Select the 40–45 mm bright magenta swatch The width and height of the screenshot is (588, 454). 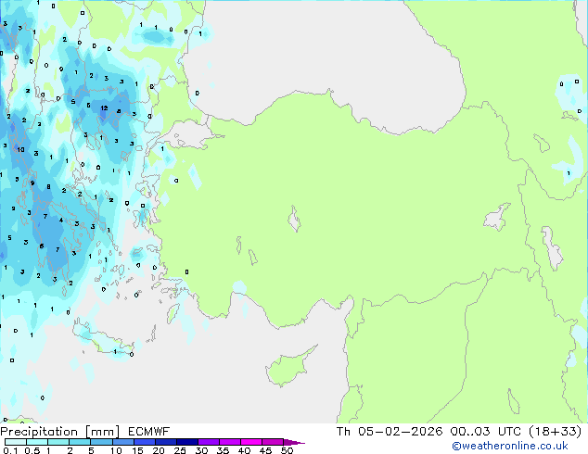[251, 442]
